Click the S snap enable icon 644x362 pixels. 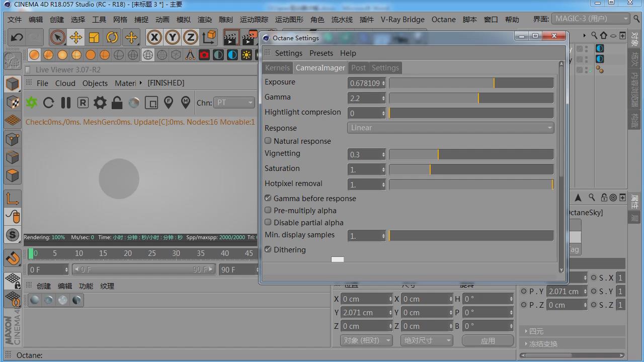point(13,234)
